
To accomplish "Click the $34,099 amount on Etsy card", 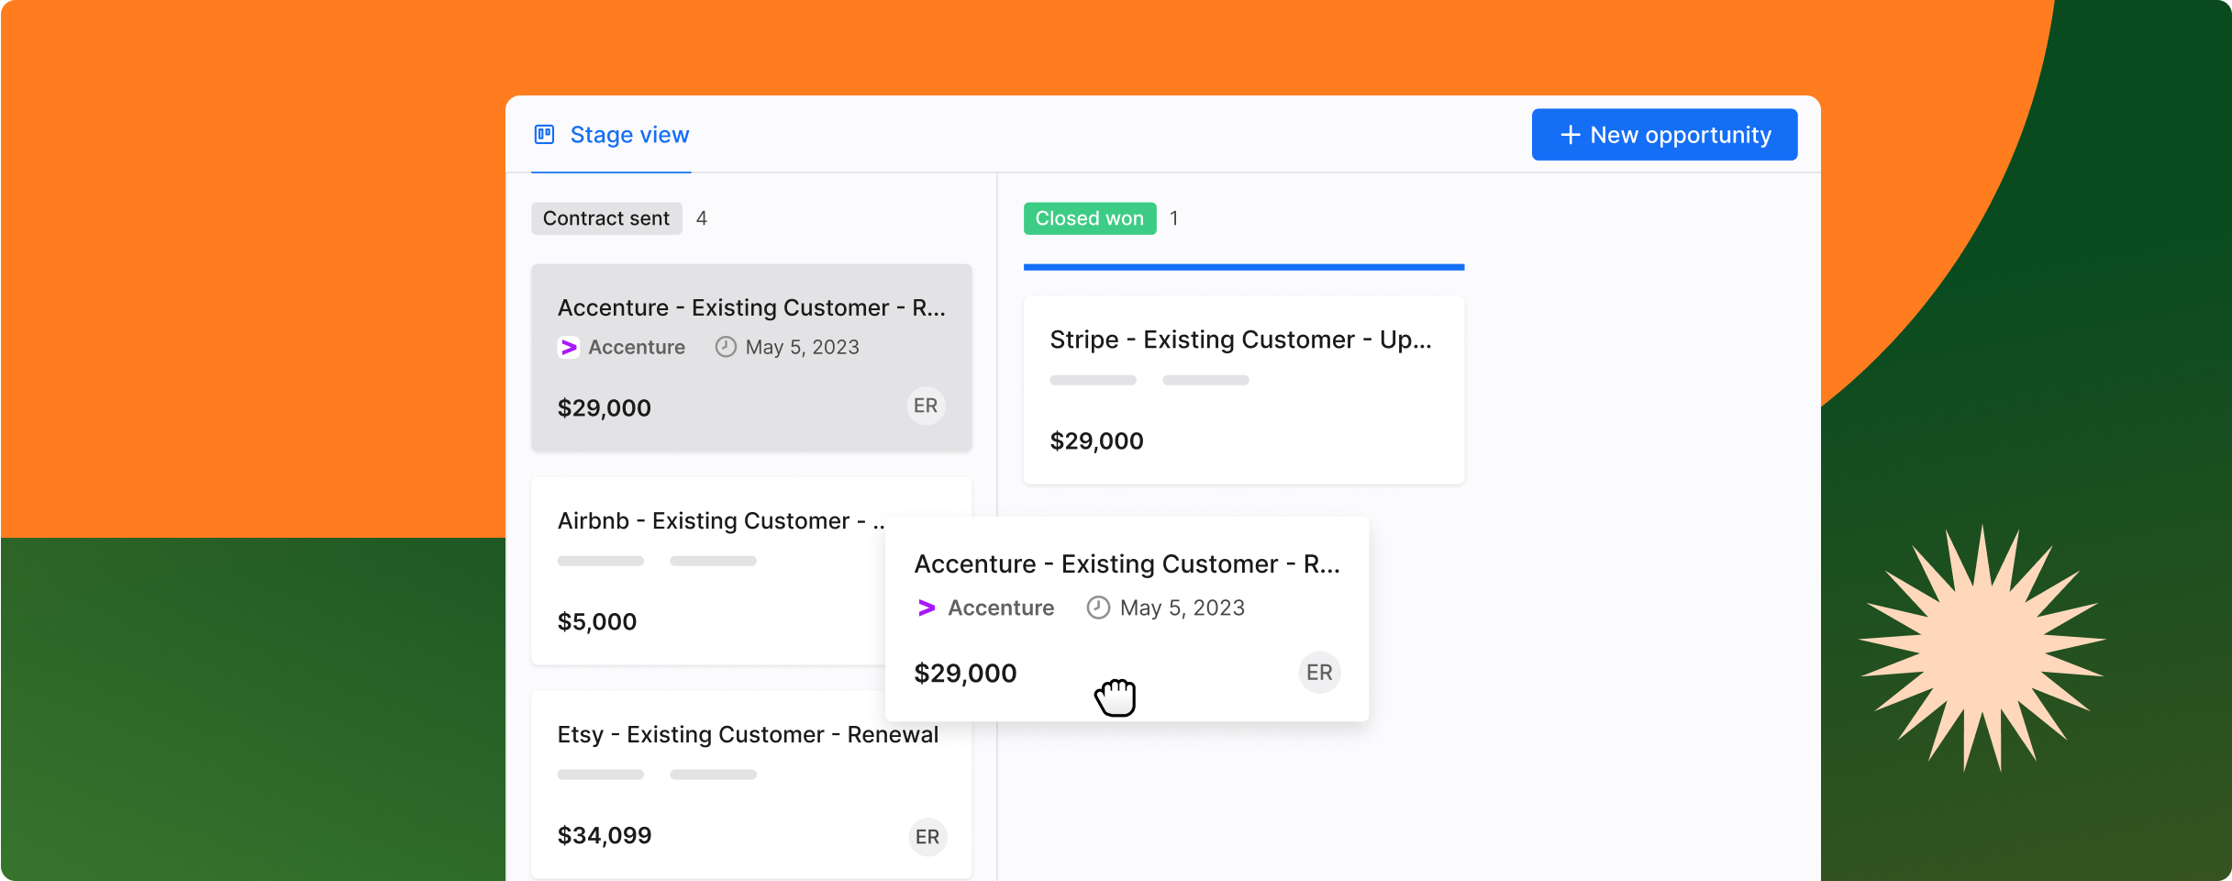I will (x=605, y=835).
